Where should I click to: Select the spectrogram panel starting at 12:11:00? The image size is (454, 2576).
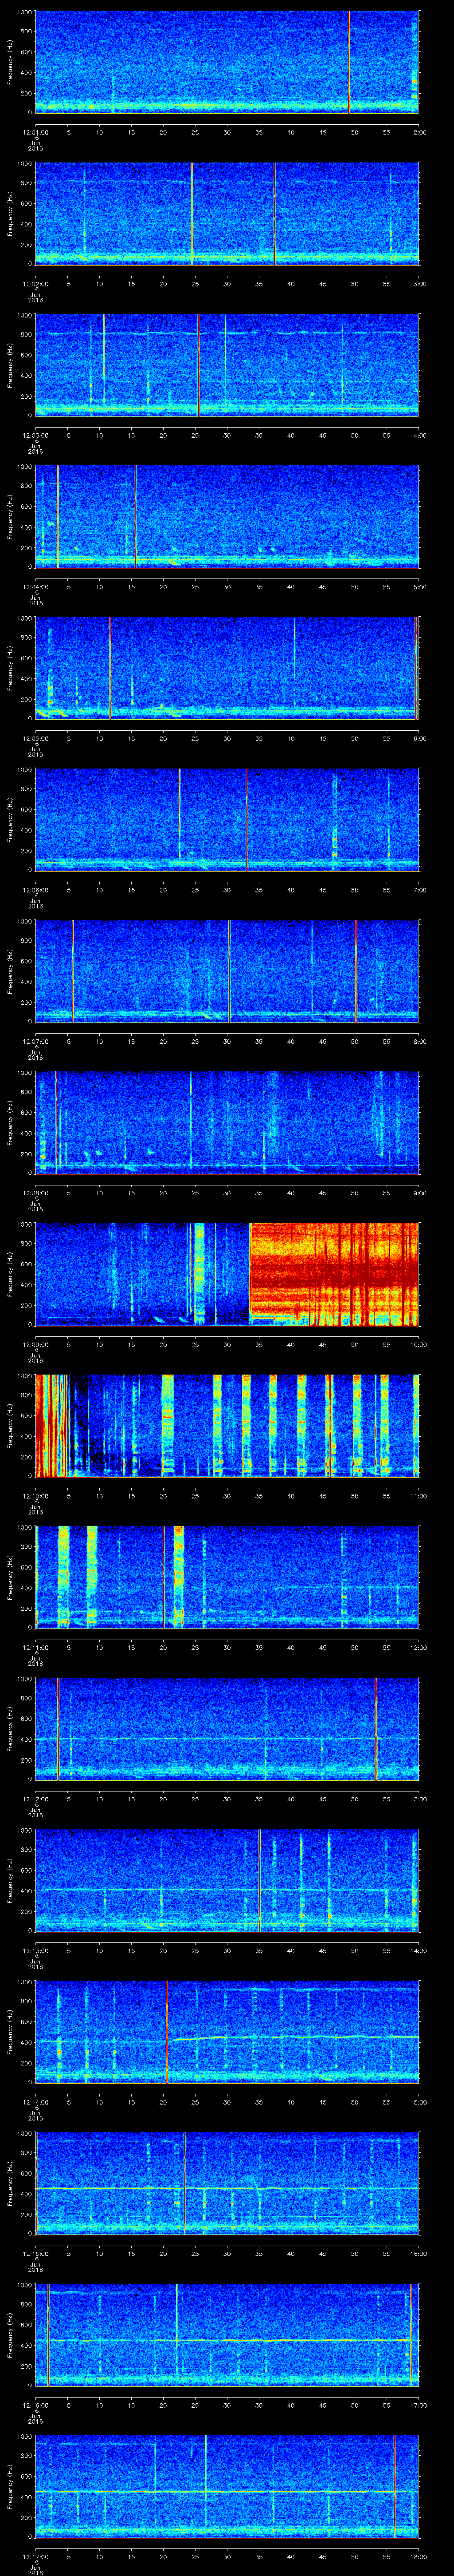[227, 1577]
